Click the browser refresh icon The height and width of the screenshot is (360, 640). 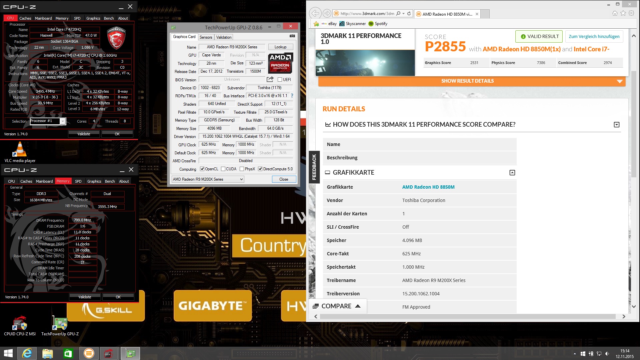409,14
